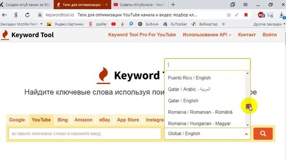286x160 pixels.
Task: Reload the current page
Action: tap(27, 15)
